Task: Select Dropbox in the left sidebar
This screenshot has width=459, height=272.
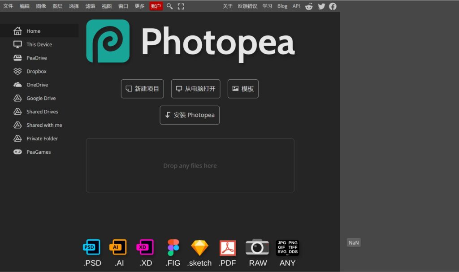Action: [36, 71]
